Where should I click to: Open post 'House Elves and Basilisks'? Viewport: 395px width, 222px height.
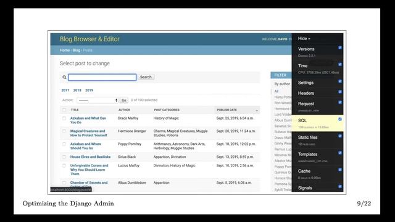[x=90, y=157]
